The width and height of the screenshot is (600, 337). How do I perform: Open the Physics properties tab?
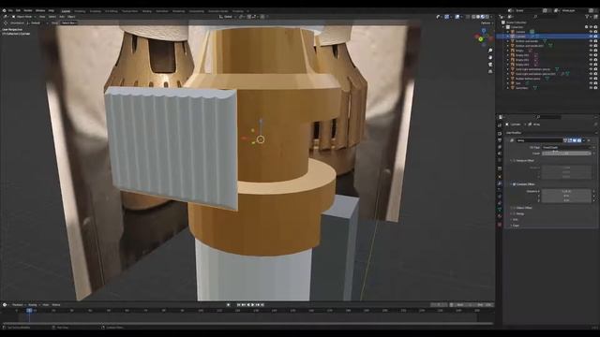(x=500, y=197)
